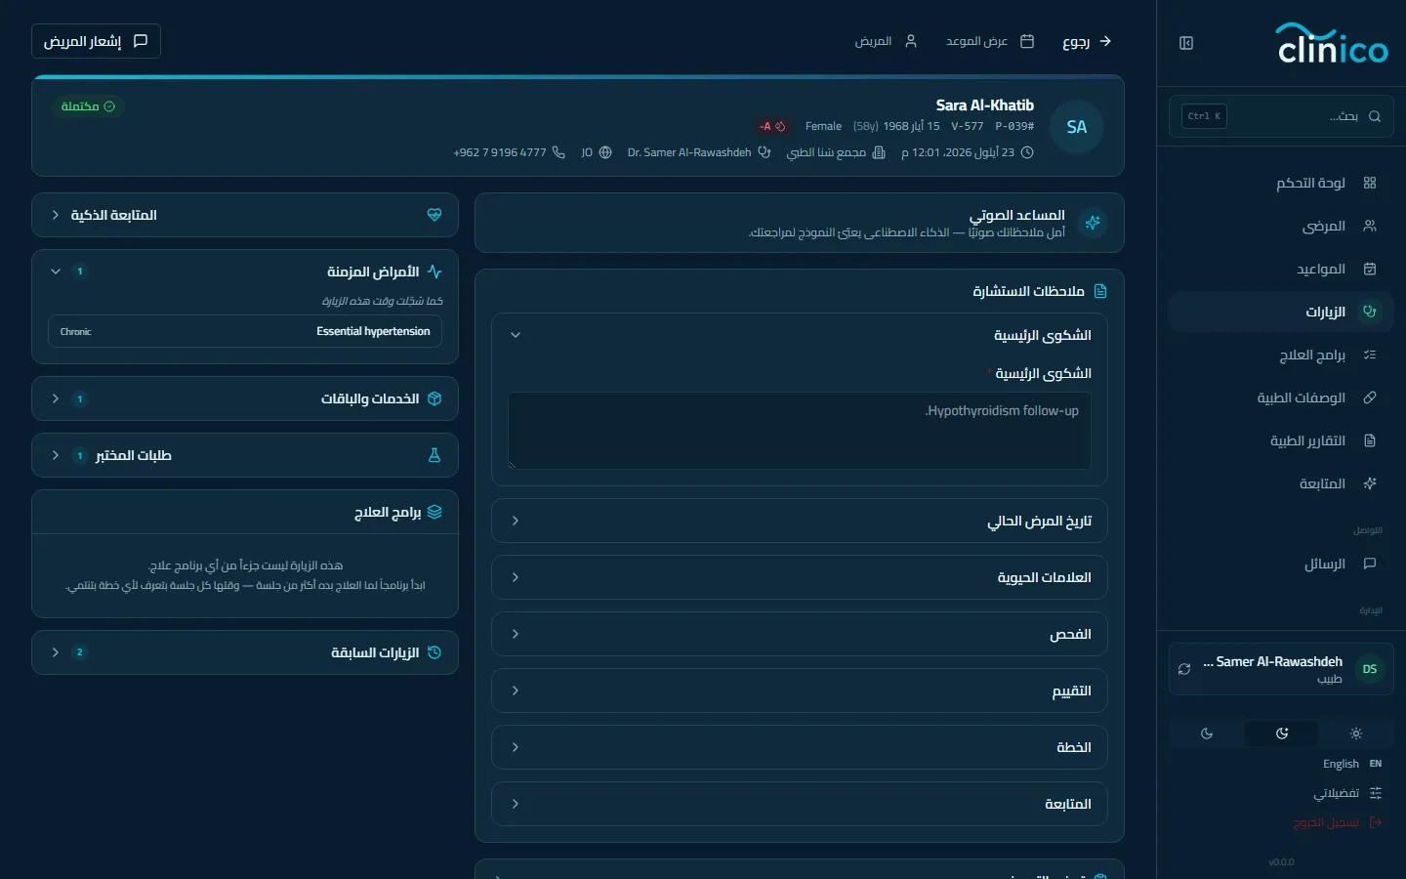Expand the الخدمات والباقات panel
1406x879 pixels.
pos(245,398)
